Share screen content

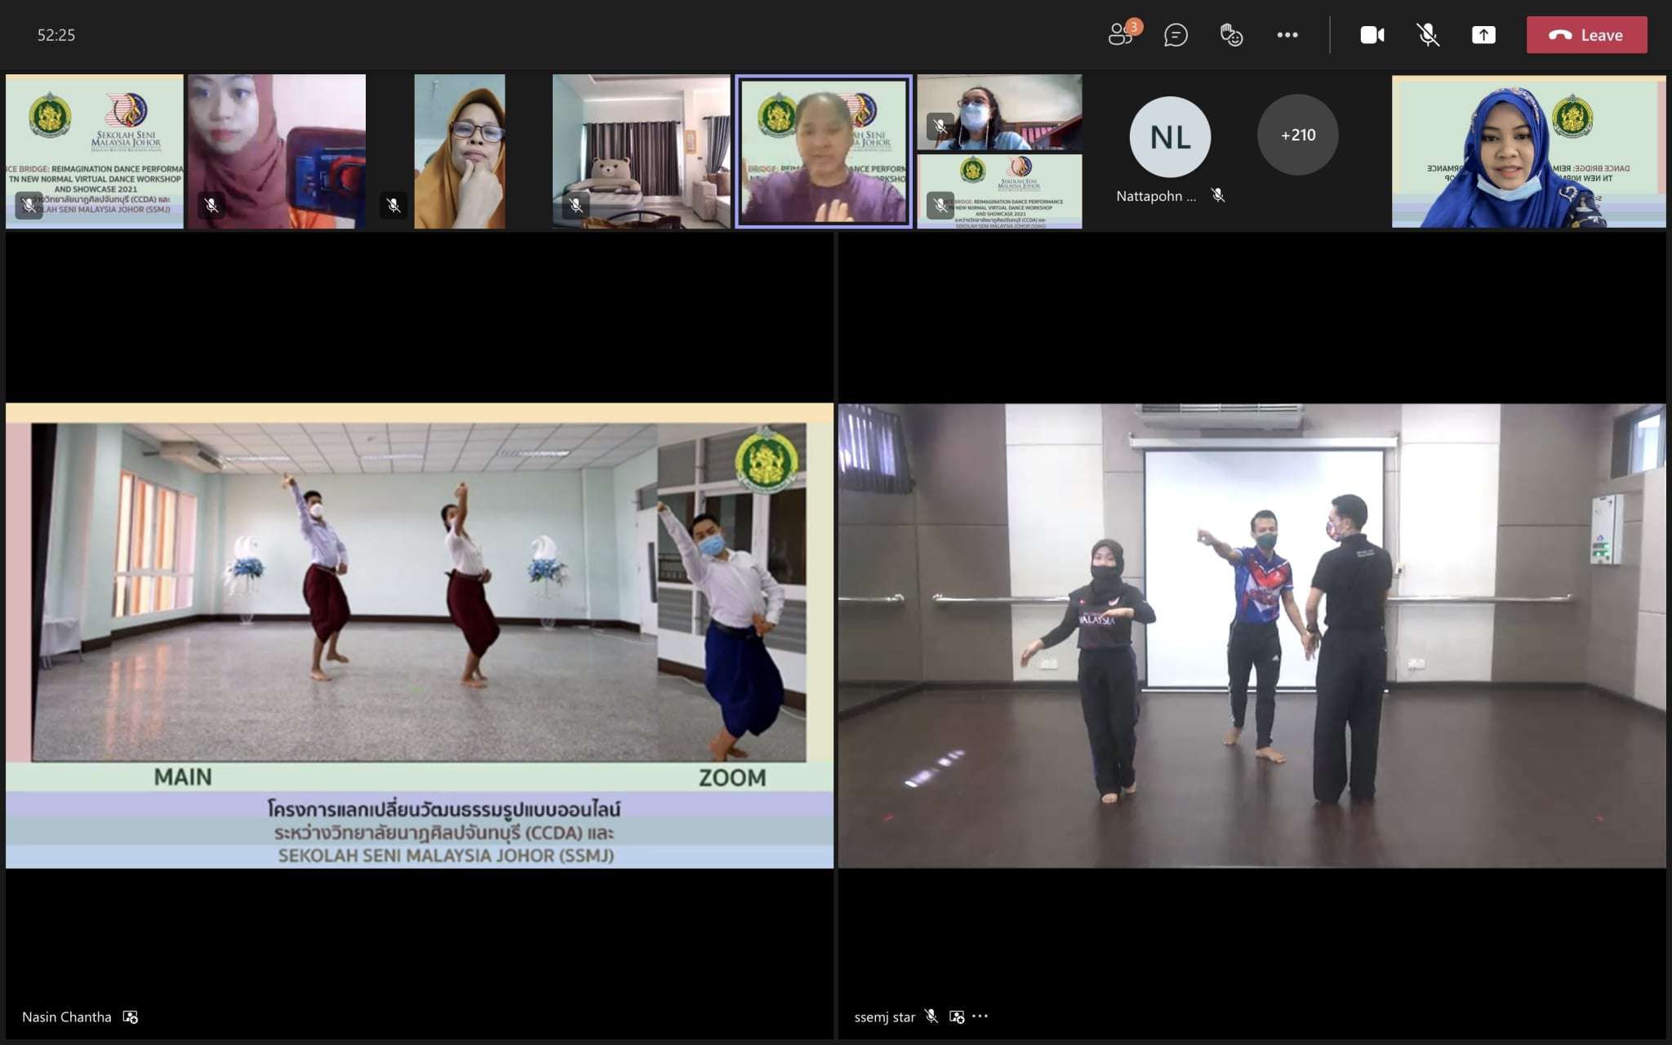[x=1483, y=35]
